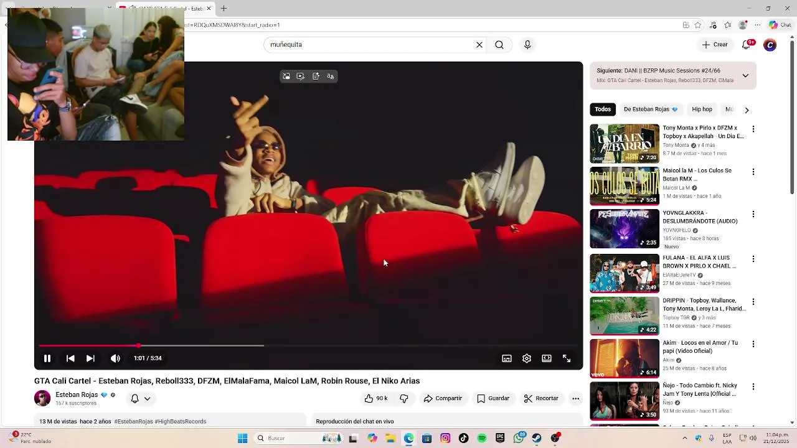Open Un Día En El Barrio thumbnail
797x448 pixels.
(625, 144)
